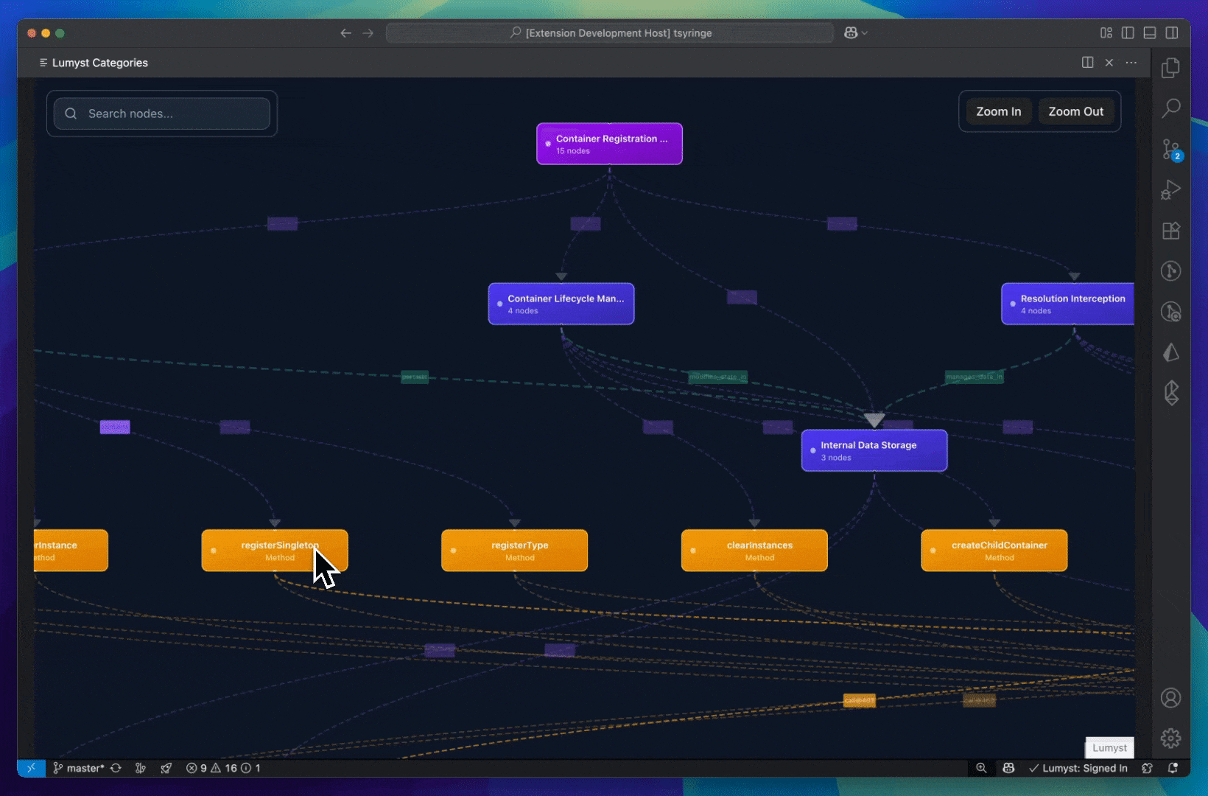Image resolution: width=1208 pixels, height=796 pixels.
Task: Split the editor right
Action: pyautogui.click(x=1087, y=63)
